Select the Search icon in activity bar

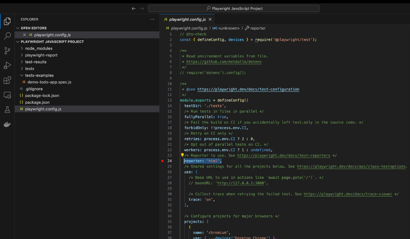pyautogui.click(x=7, y=36)
